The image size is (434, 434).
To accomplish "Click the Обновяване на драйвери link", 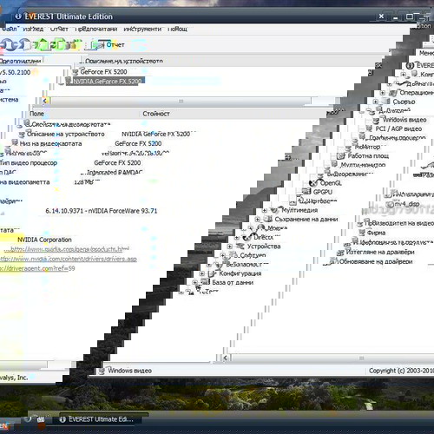I will [376, 261].
